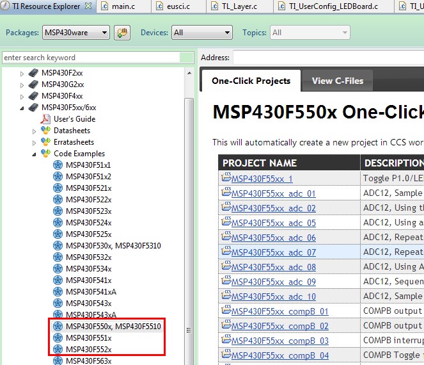The image size is (424, 365).
Task: Click the PROJECT NAME column header
Action: pos(289,163)
